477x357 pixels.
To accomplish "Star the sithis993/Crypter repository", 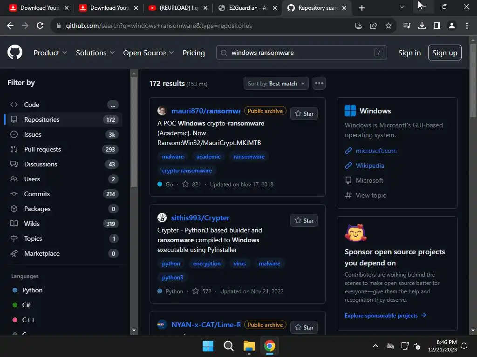I will (x=304, y=220).
